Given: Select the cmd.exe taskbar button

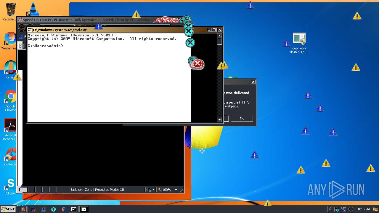Looking at the screenshot, I should (84, 209).
